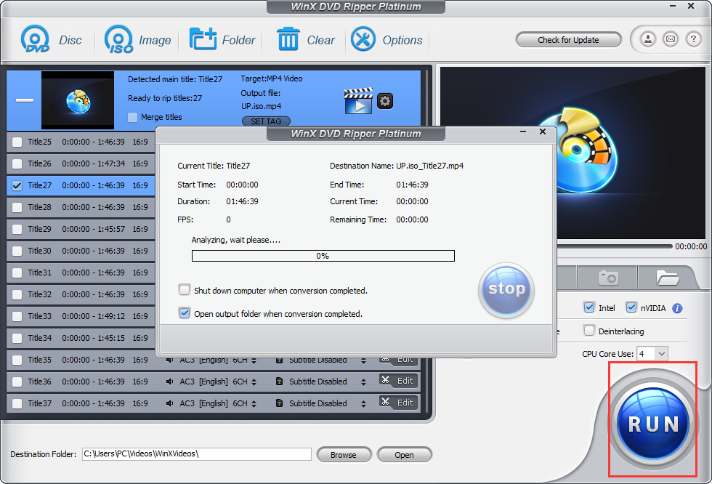712x484 pixels.
Task: Click the "Target:MP4 Video" label
Action: click(272, 78)
